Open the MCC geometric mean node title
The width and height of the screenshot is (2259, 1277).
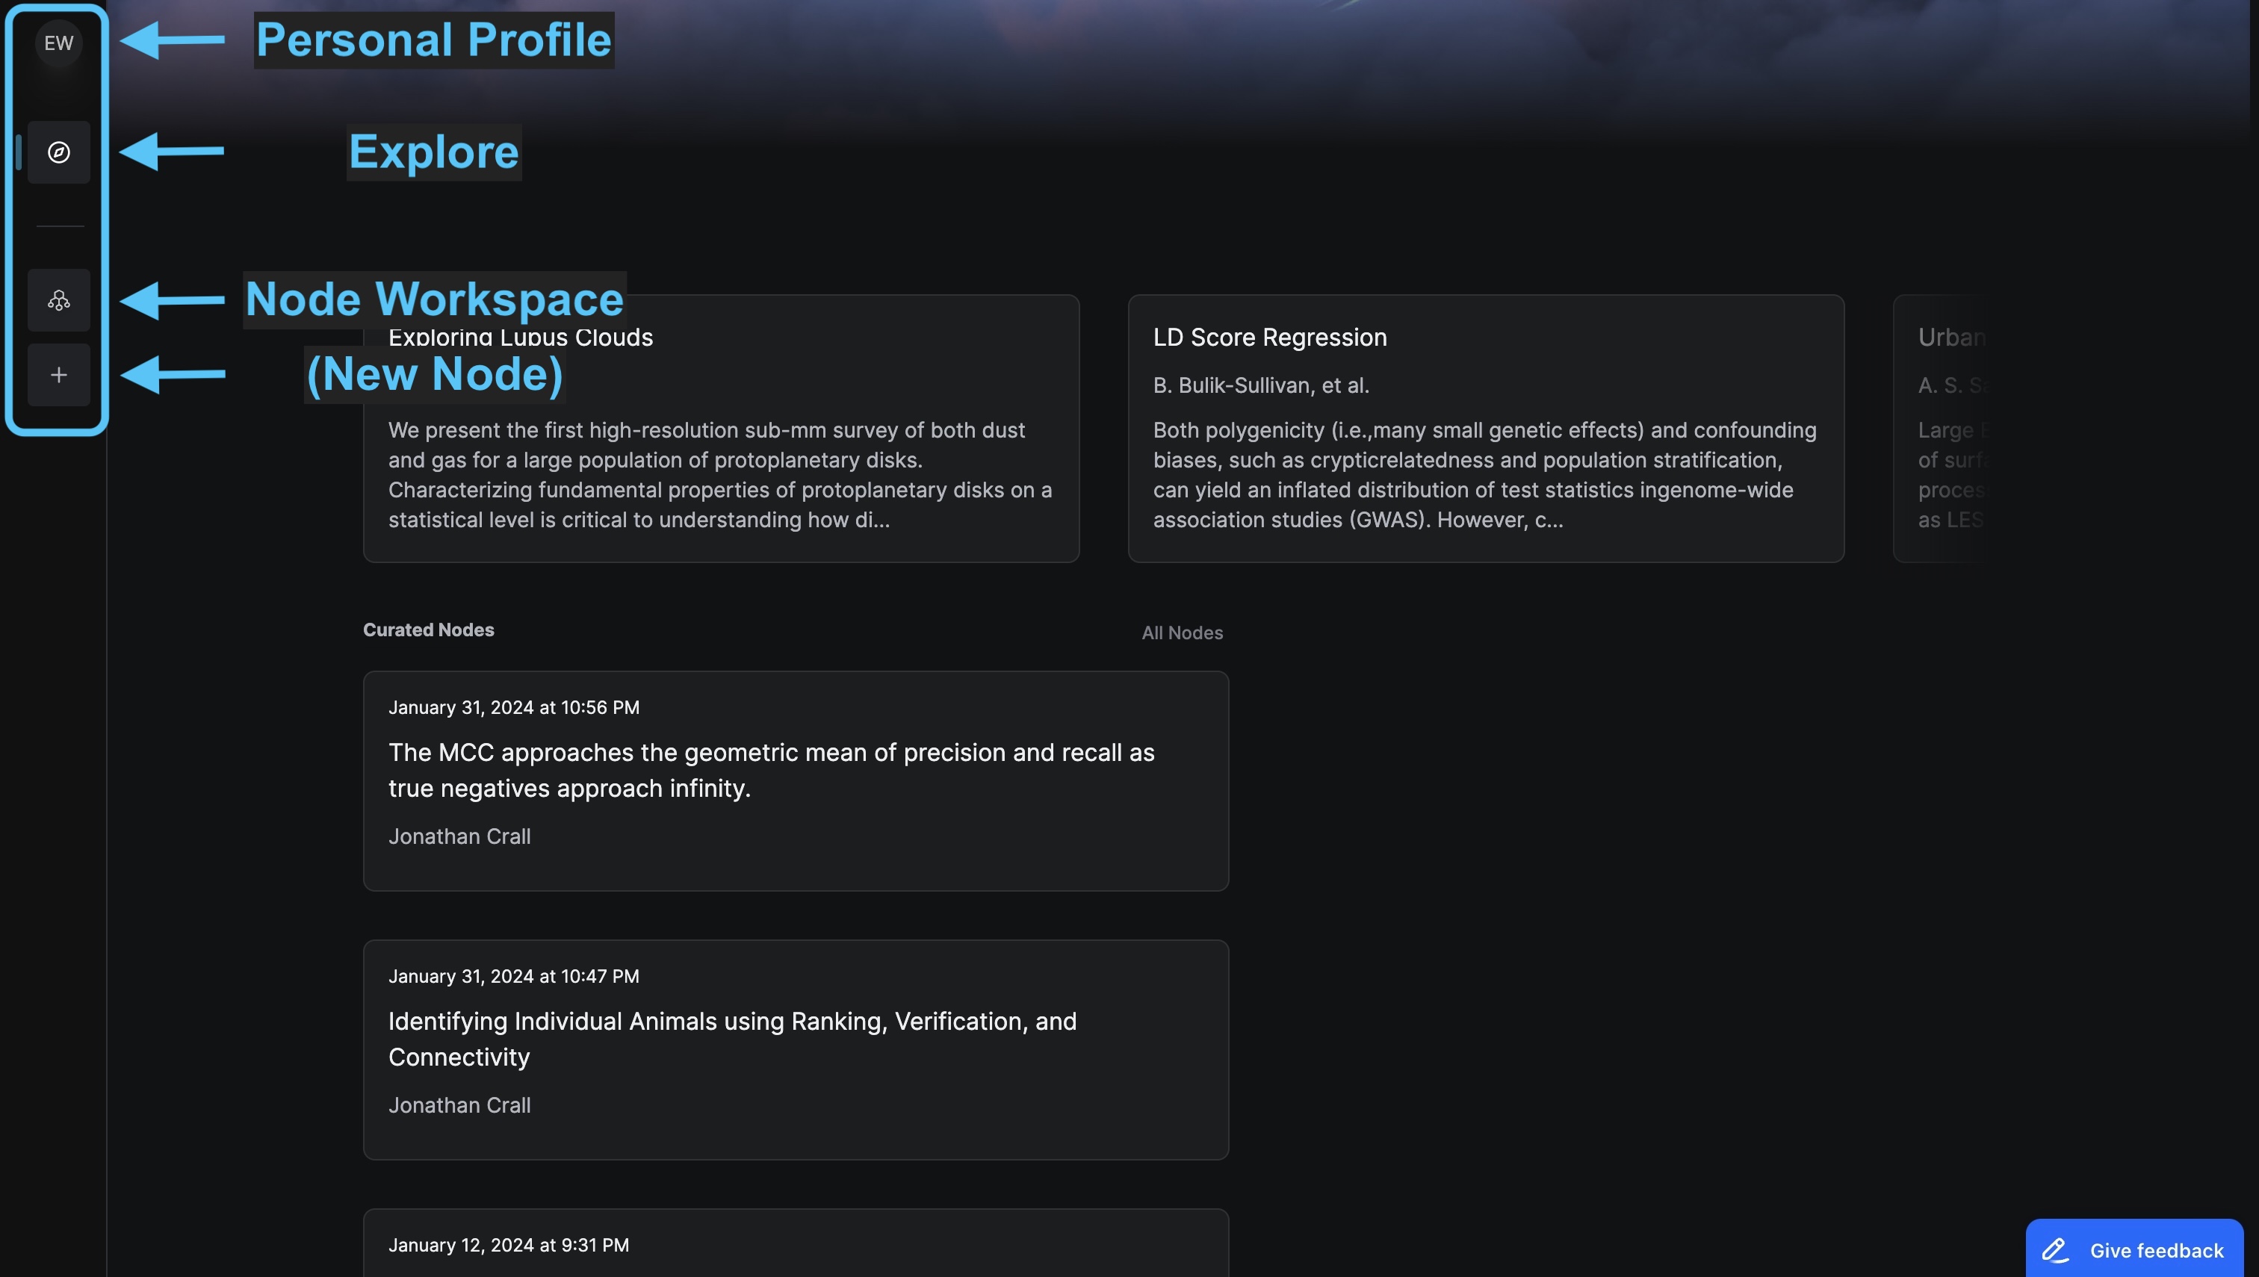coord(771,770)
